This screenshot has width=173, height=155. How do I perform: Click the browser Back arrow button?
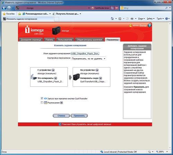pyautogui.click(x=4, y=8)
